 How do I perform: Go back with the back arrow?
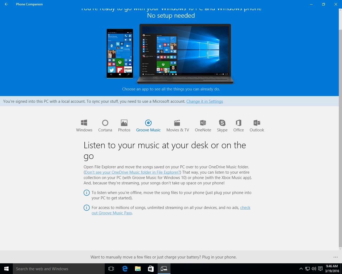pyautogui.click(x=6, y=4)
